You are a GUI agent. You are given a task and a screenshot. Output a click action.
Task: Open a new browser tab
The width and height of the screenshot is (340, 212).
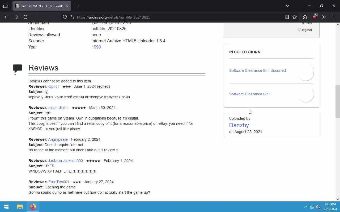point(77,6)
